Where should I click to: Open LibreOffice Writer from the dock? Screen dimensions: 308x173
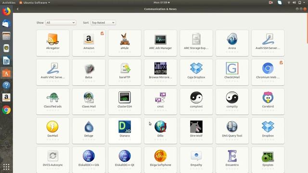[6, 61]
